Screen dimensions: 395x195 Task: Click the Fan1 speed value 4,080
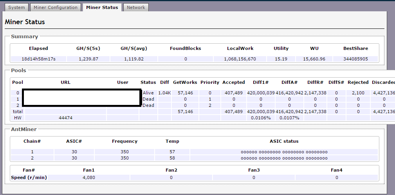[88, 177]
